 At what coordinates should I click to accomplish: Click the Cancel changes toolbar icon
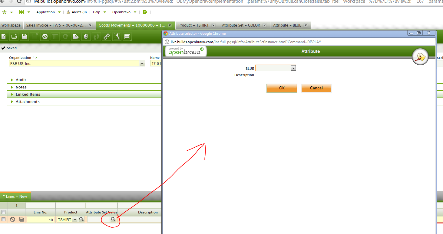(x=45, y=37)
